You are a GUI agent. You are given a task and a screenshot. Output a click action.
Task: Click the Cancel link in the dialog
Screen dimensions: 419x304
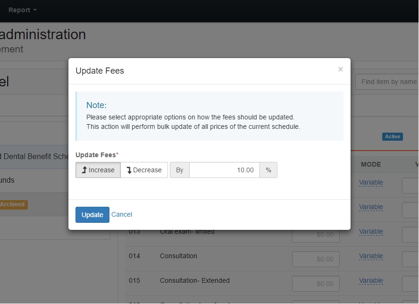[122, 214]
